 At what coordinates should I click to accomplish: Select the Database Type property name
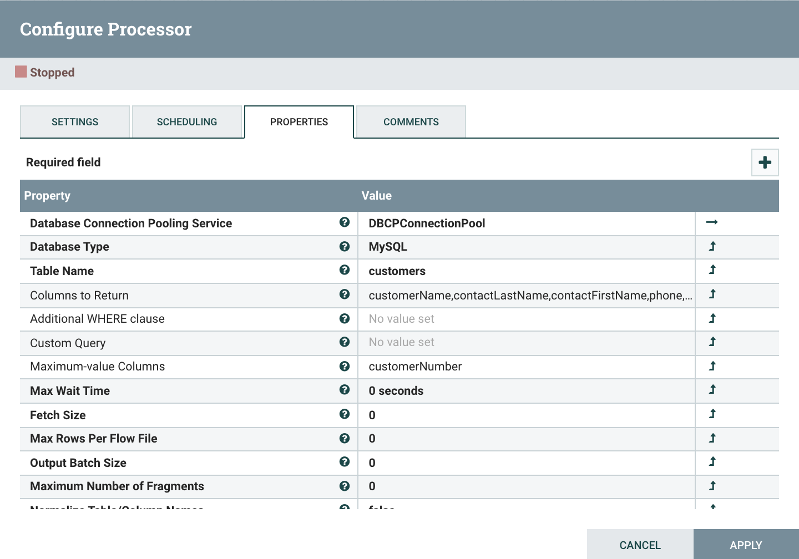(x=69, y=247)
